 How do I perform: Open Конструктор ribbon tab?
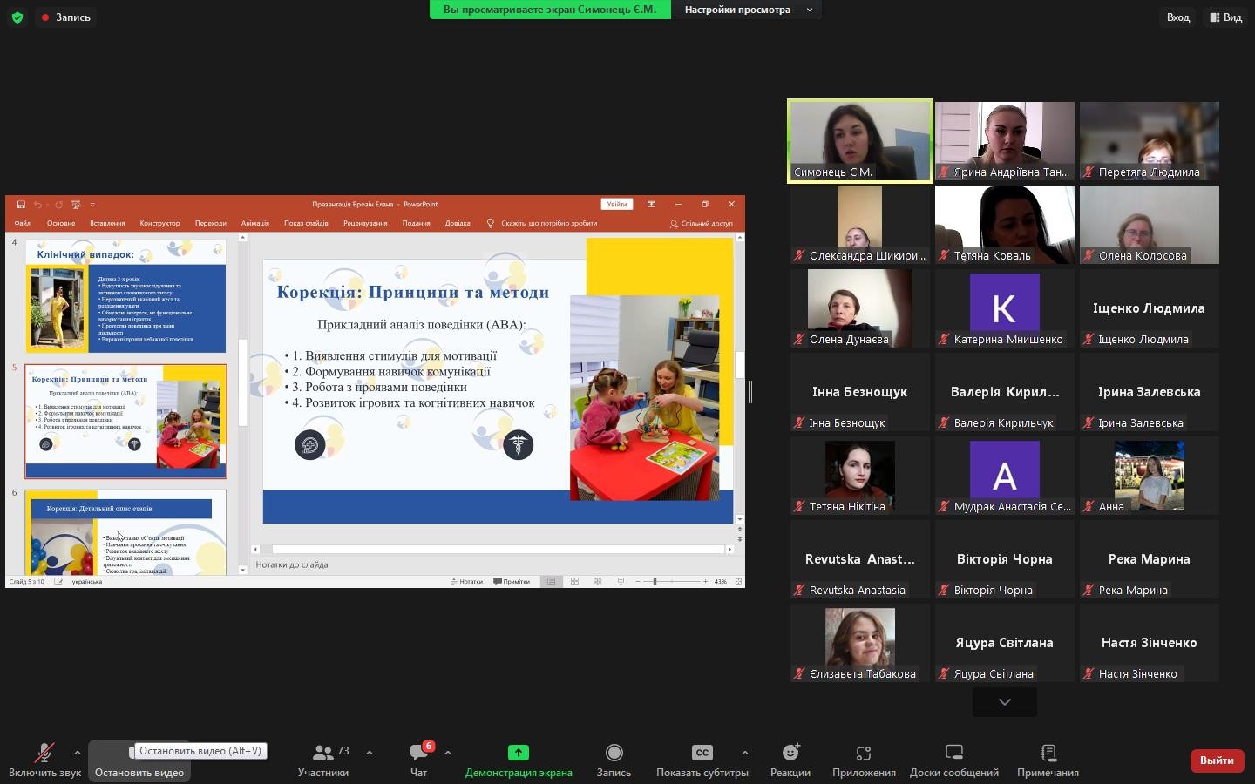[159, 223]
